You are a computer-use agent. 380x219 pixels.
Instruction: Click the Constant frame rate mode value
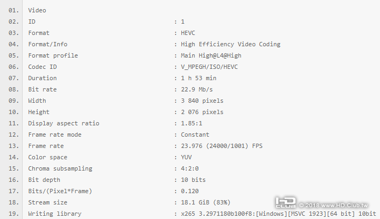click(x=195, y=135)
